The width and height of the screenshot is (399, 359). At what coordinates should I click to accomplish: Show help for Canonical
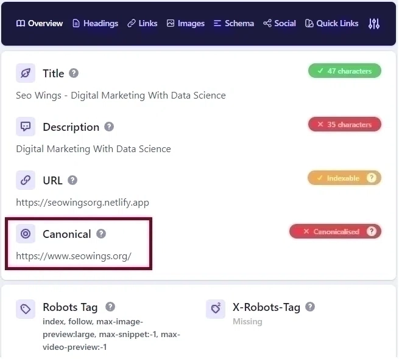[x=101, y=234]
